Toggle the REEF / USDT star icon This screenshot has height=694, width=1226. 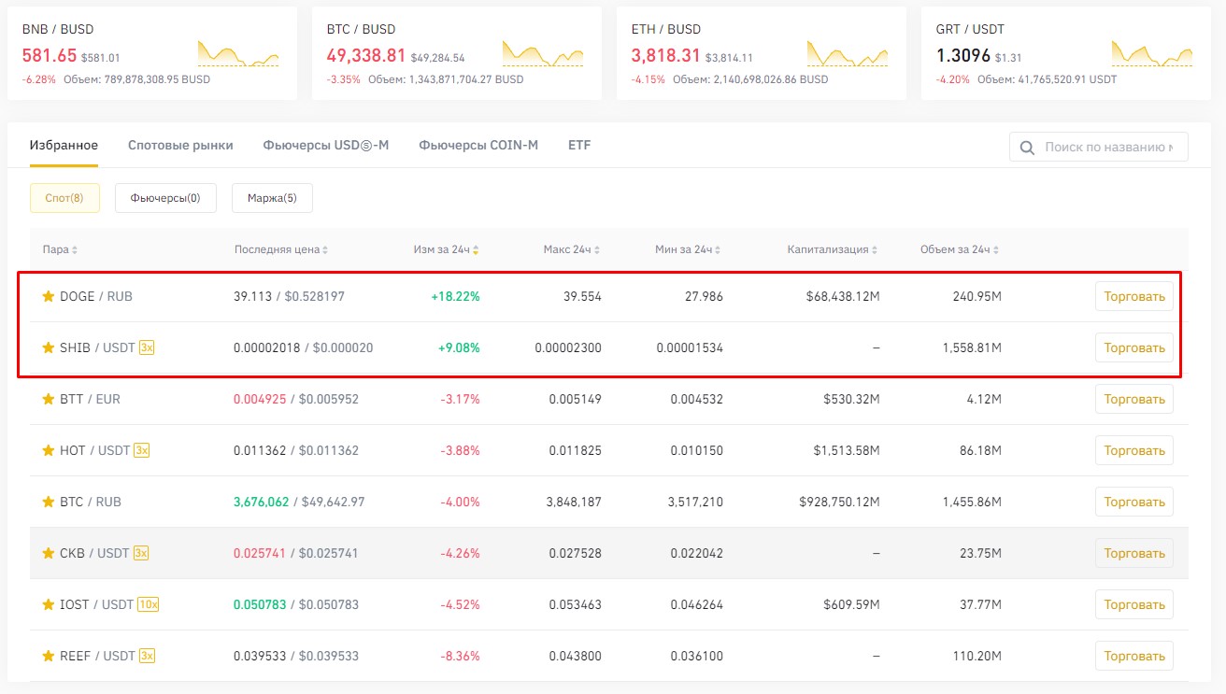[49, 656]
